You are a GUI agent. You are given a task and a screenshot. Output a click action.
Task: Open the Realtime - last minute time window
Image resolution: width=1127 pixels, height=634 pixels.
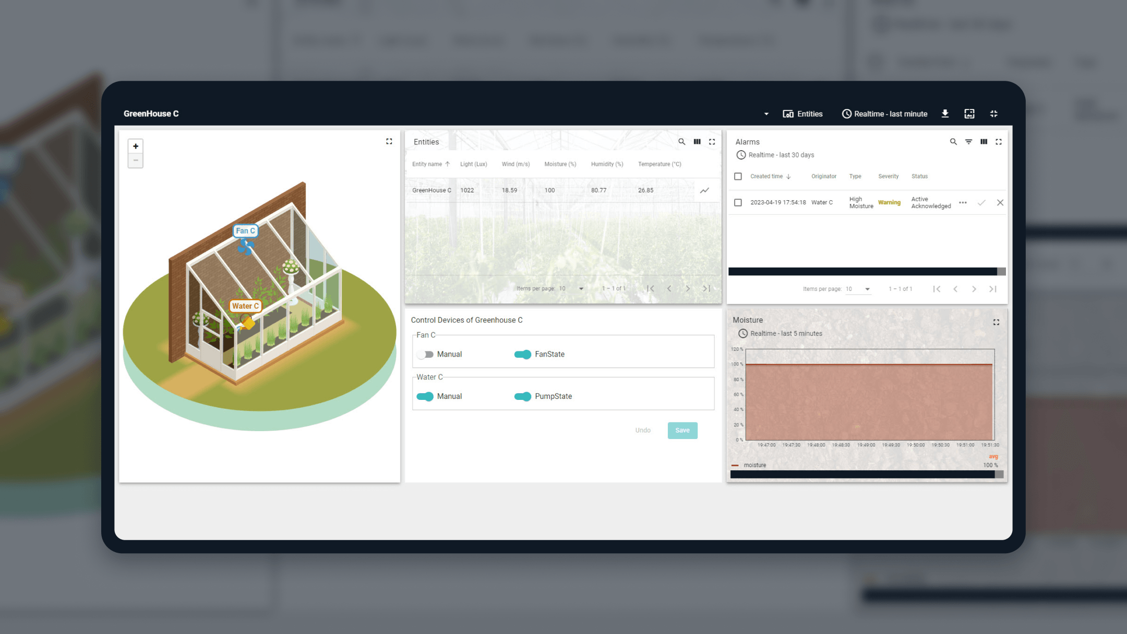click(x=885, y=114)
